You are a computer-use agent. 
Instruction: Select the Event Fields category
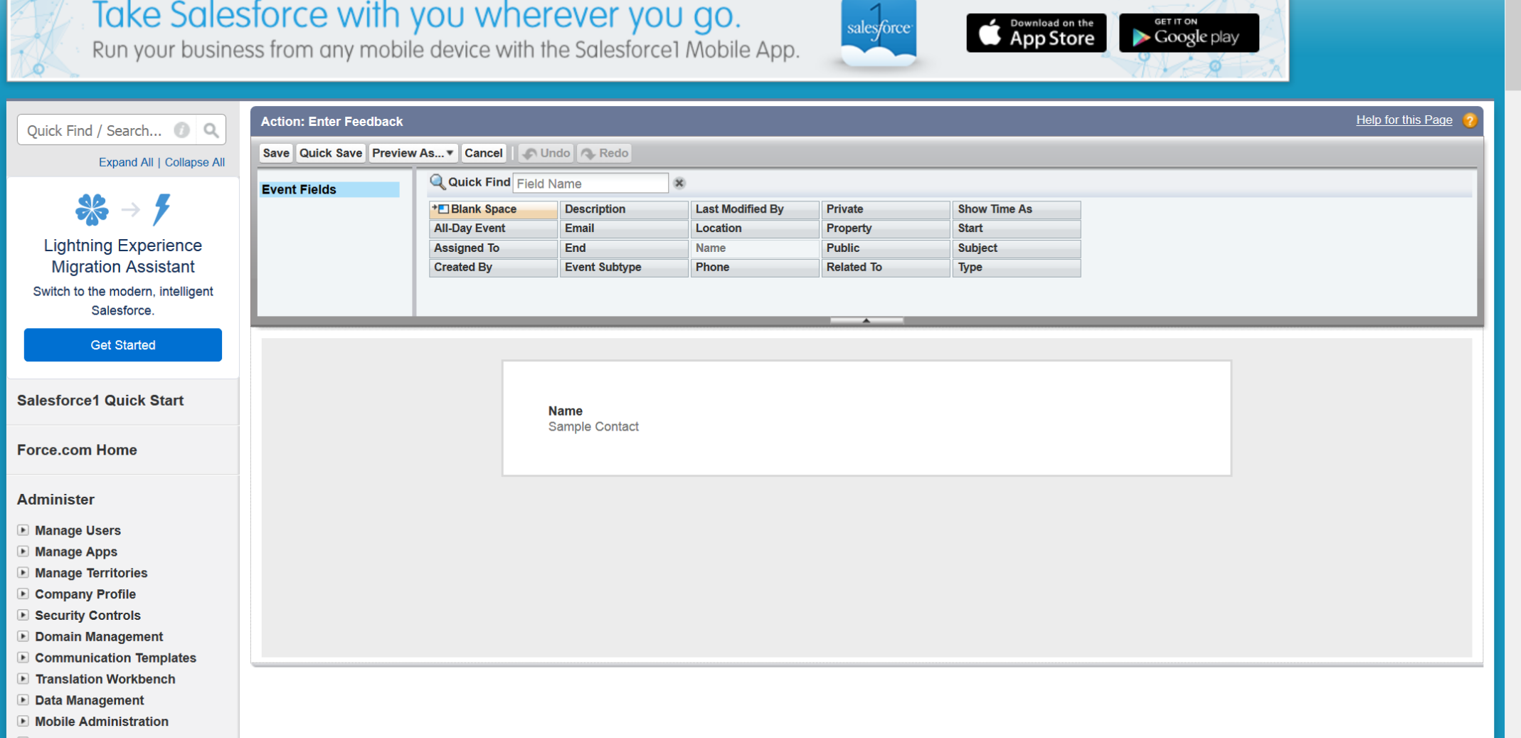point(329,189)
